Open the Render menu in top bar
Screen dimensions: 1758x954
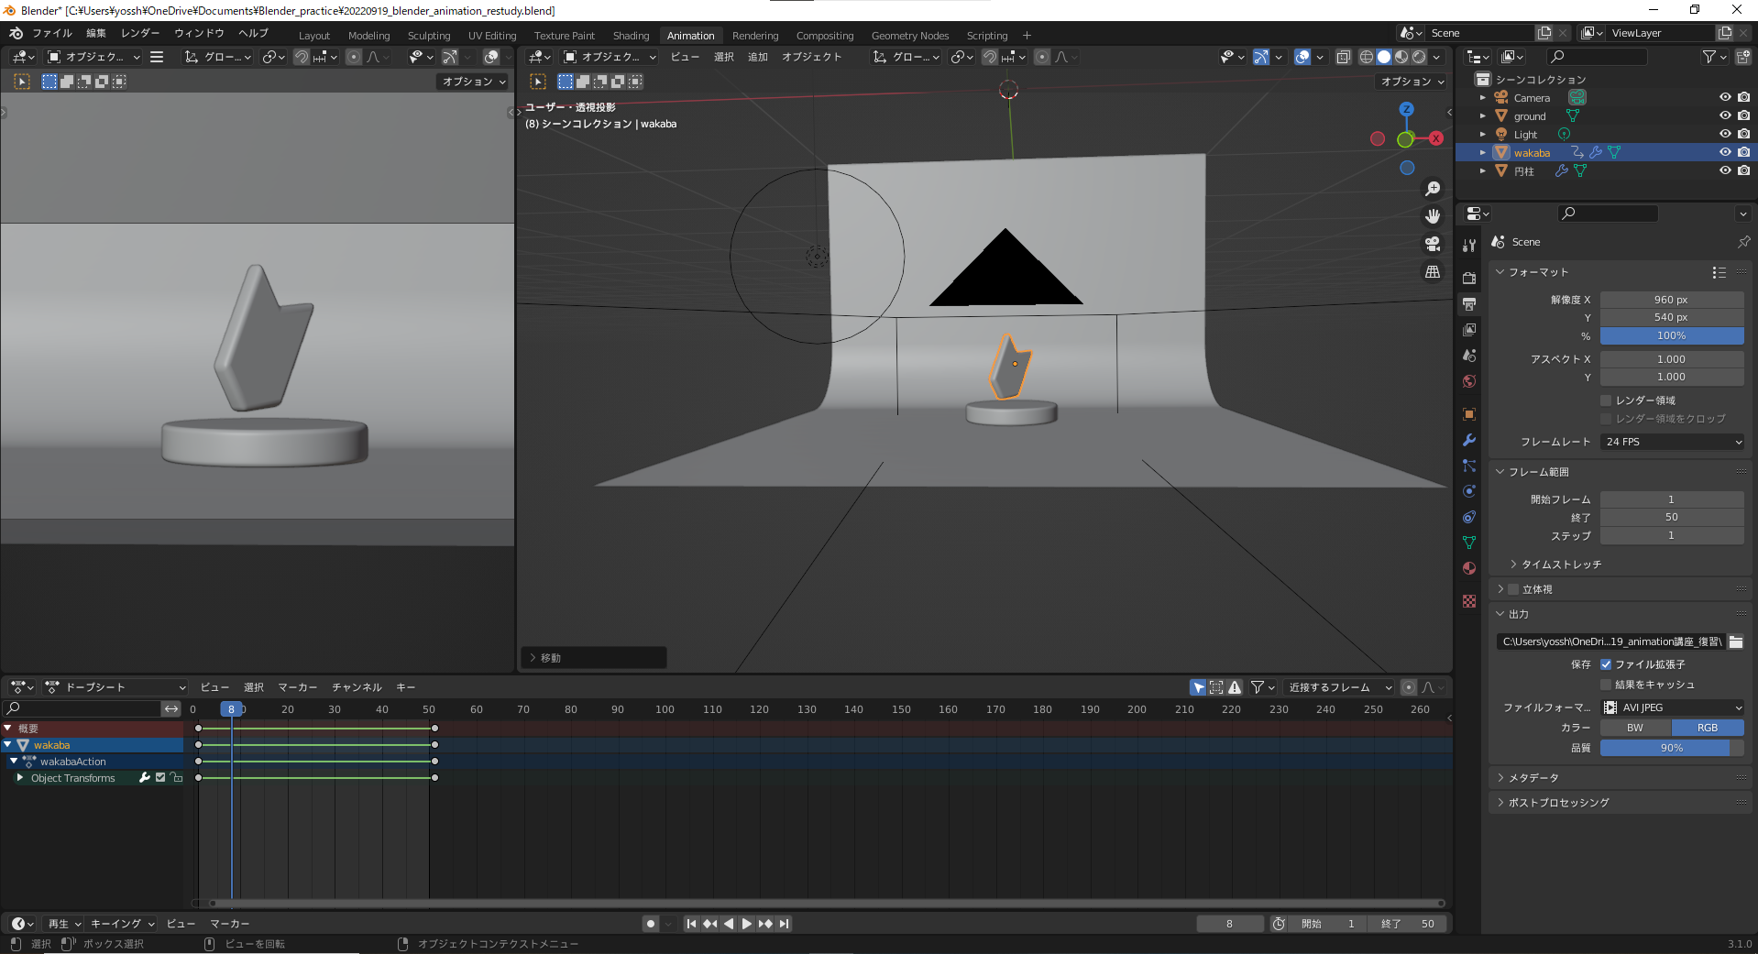pyautogui.click(x=140, y=33)
